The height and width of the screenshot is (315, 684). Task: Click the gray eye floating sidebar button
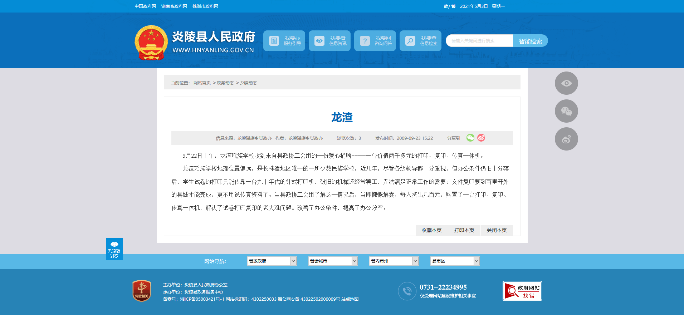[x=566, y=83]
